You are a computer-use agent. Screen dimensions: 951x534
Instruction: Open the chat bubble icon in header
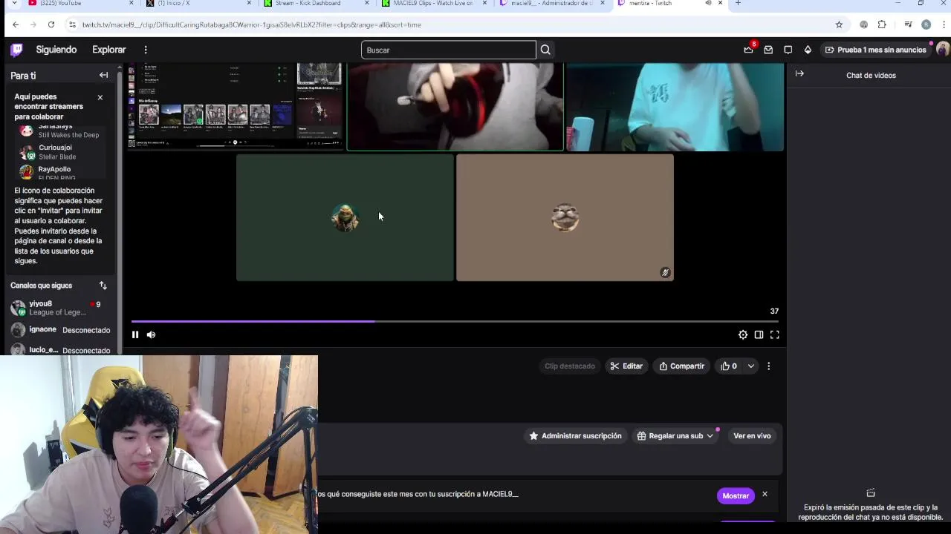788,50
